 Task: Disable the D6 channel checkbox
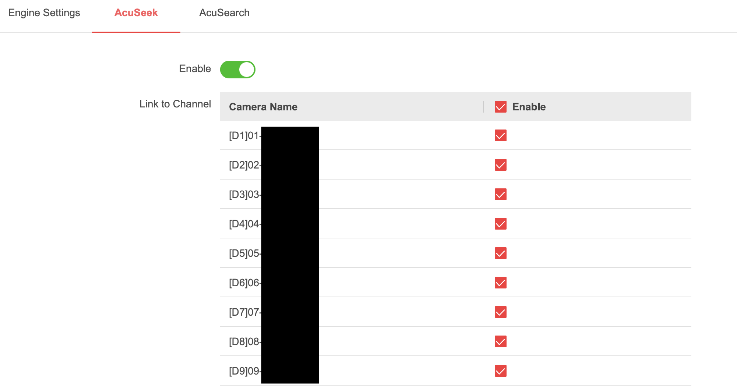(x=500, y=283)
